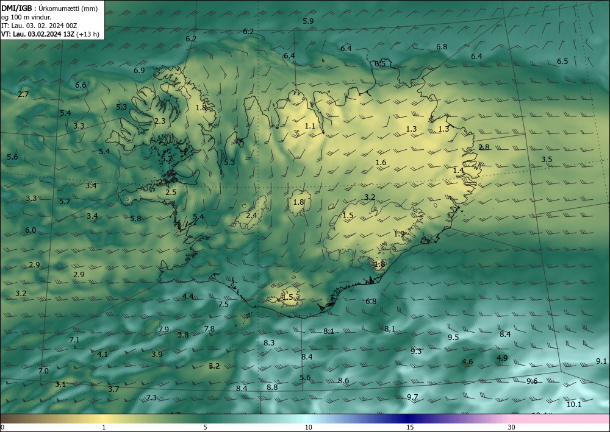Select the "og 100 m vindur." legend line
Image resolution: width=610 pixels, height=432 pixels.
click(26, 17)
